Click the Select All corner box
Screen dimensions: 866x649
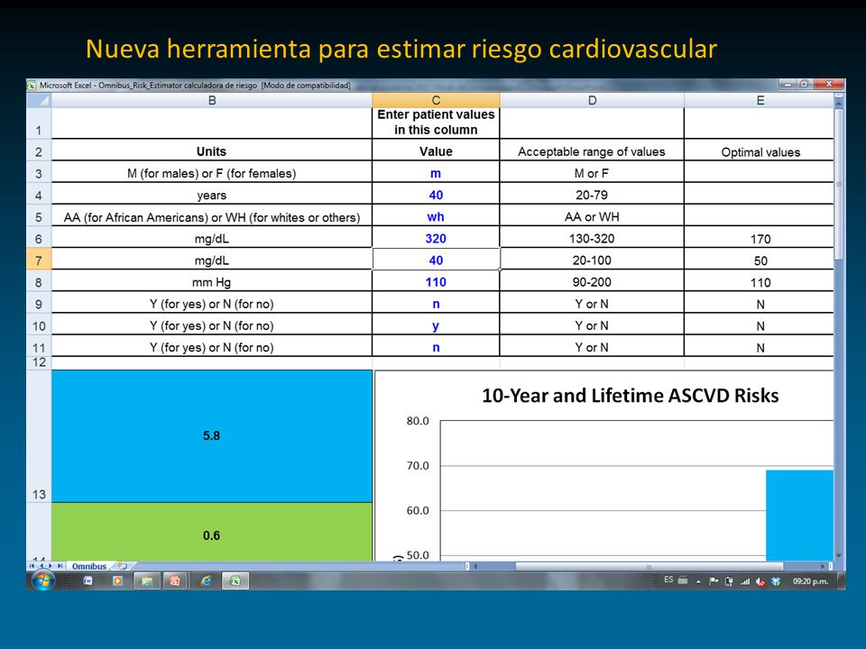39,100
